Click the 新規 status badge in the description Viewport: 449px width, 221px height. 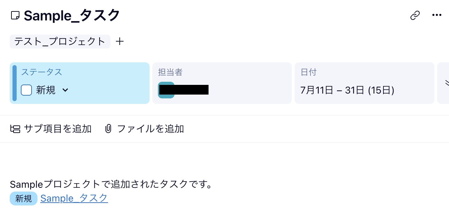tap(24, 198)
